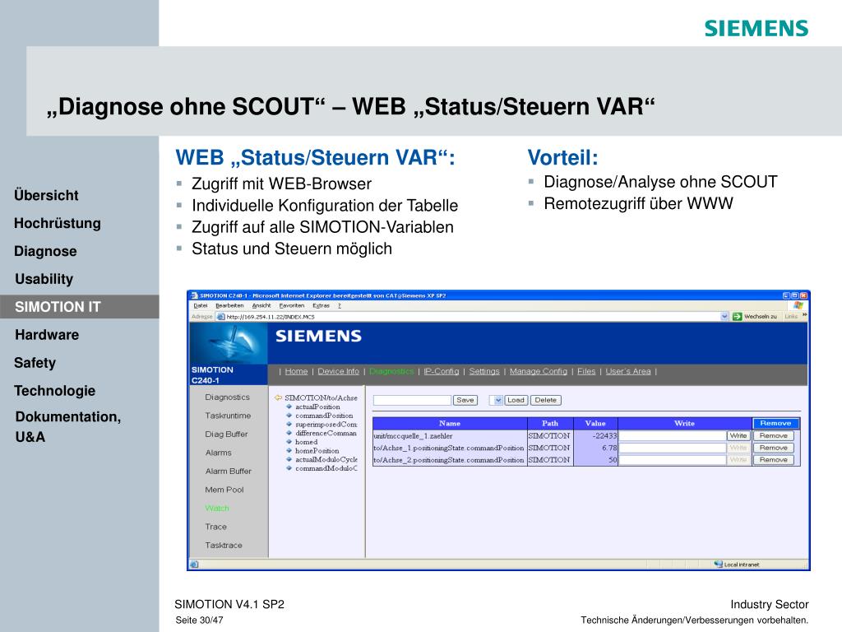Screen dimensions: 842x632
Task: Open the Diagnostics top navigation link
Action: click(x=391, y=371)
